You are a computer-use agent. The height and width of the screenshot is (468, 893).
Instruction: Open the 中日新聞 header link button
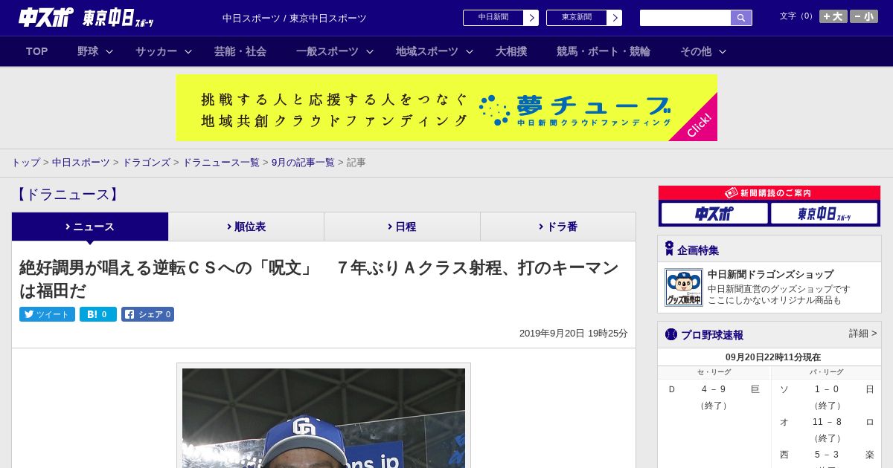coord(493,18)
